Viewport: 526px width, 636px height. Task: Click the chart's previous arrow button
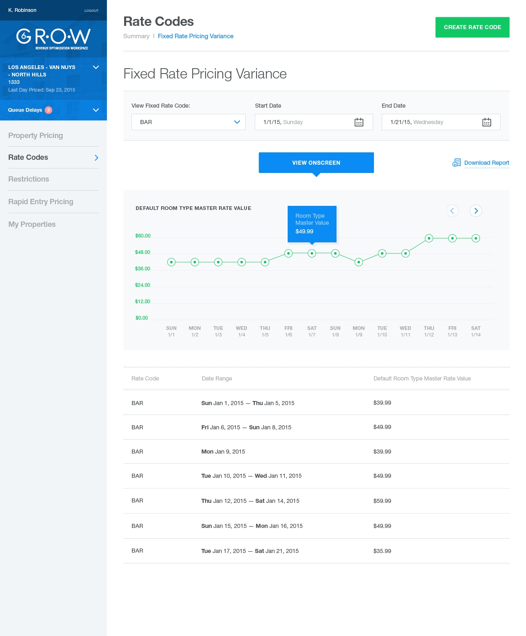pyautogui.click(x=452, y=211)
